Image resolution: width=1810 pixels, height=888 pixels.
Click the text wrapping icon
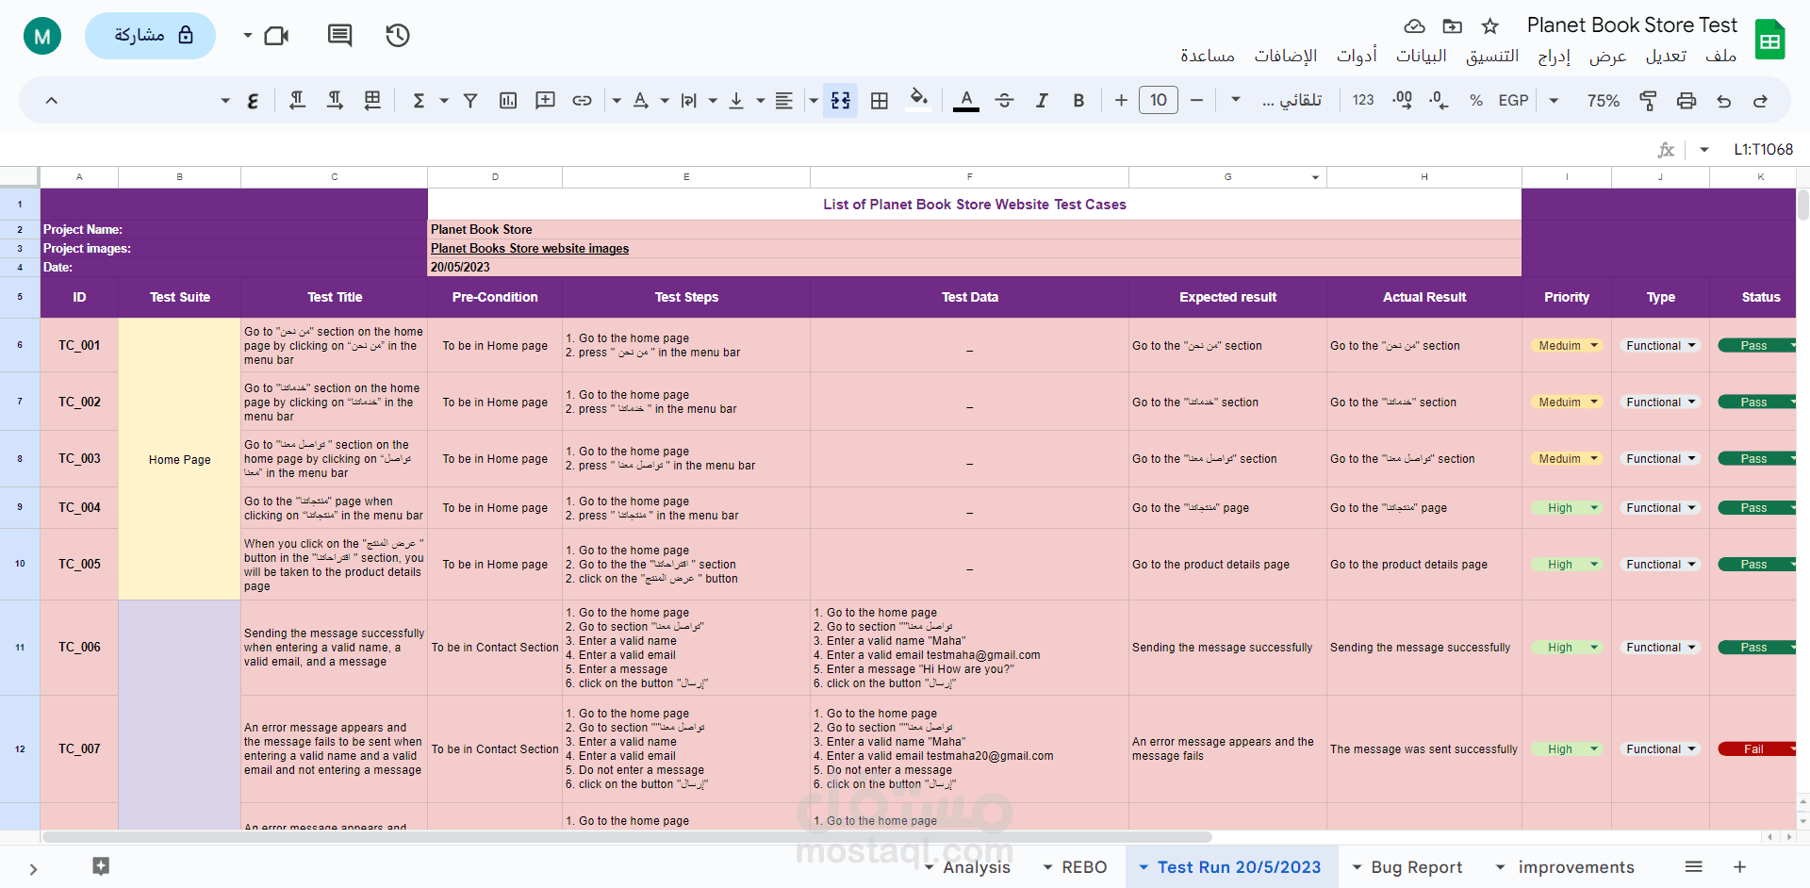tap(689, 100)
